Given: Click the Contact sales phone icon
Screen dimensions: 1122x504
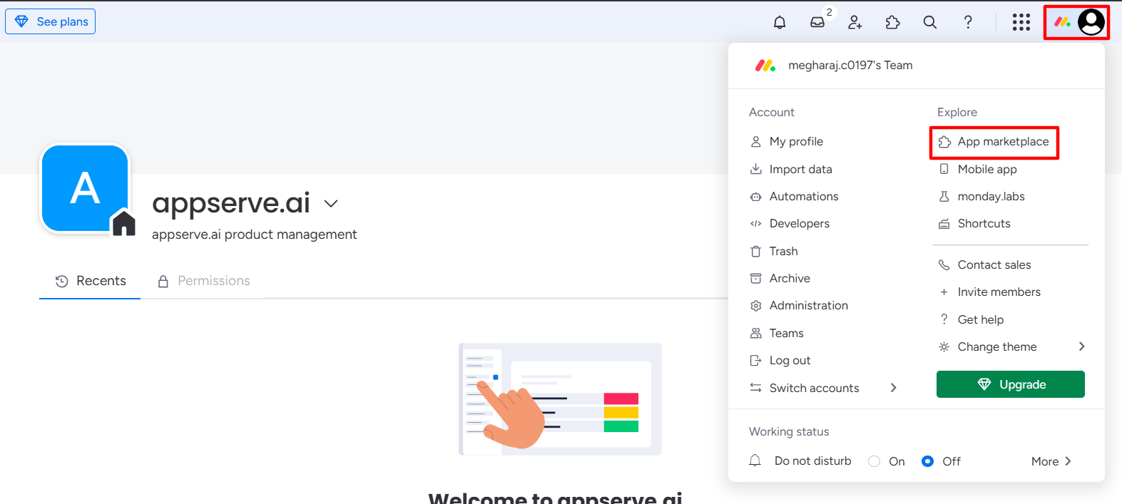Looking at the screenshot, I should click(x=944, y=265).
